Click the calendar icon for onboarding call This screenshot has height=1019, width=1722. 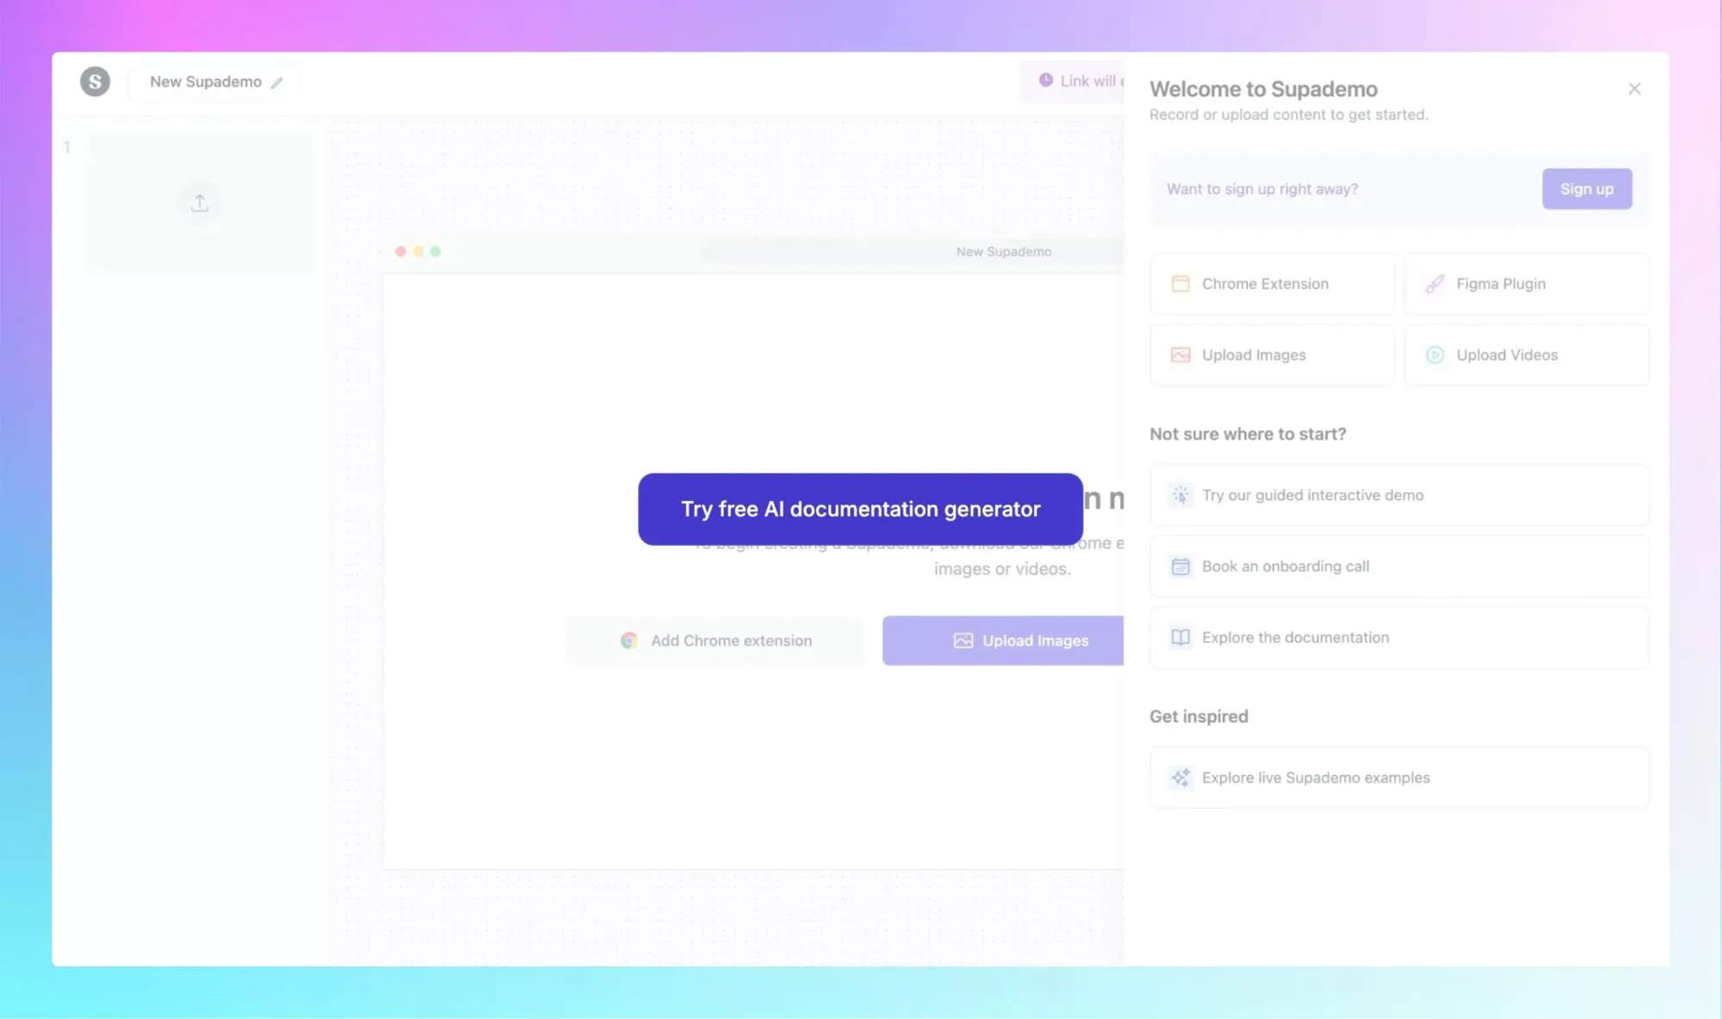[x=1180, y=566]
